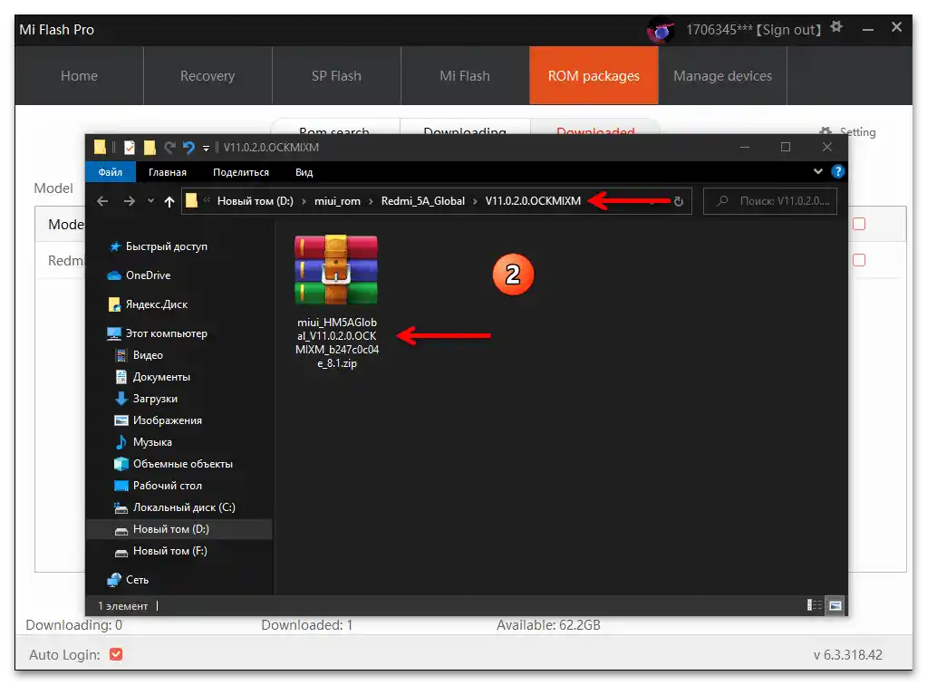Switch to large icons view in Explorer
Screen dimensions: 927x685
(835, 605)
